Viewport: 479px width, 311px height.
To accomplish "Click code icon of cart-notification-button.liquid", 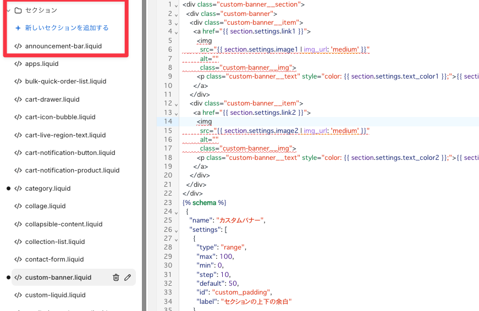I will [x=18, y=153].
